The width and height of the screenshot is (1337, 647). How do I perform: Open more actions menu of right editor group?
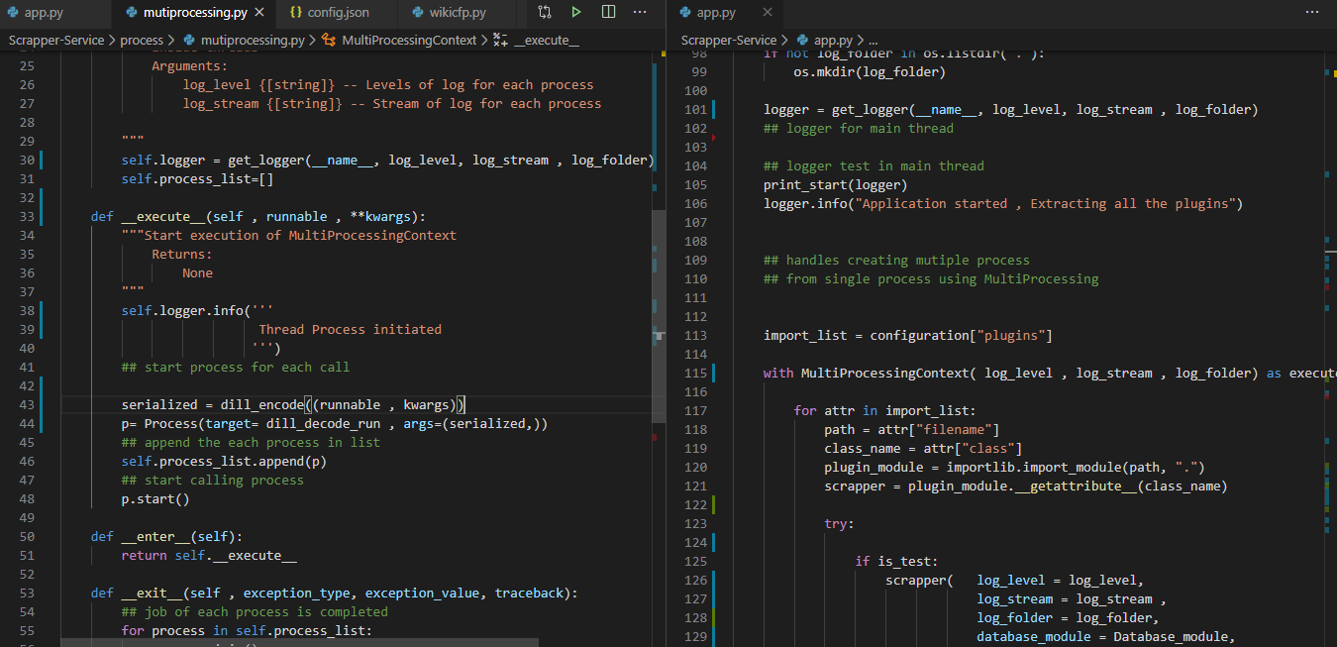pos(1312,14)
